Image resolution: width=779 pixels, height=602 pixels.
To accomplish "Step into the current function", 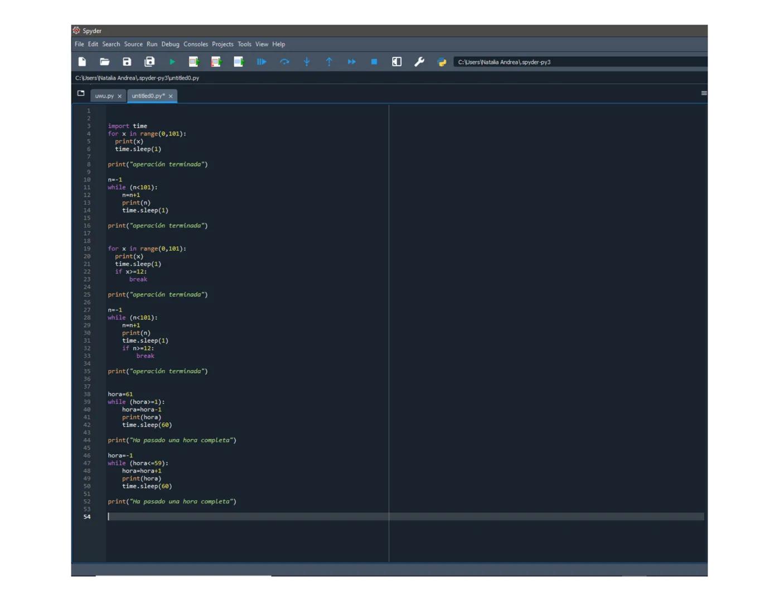I will pyautogui.click(x=307, y=62).
